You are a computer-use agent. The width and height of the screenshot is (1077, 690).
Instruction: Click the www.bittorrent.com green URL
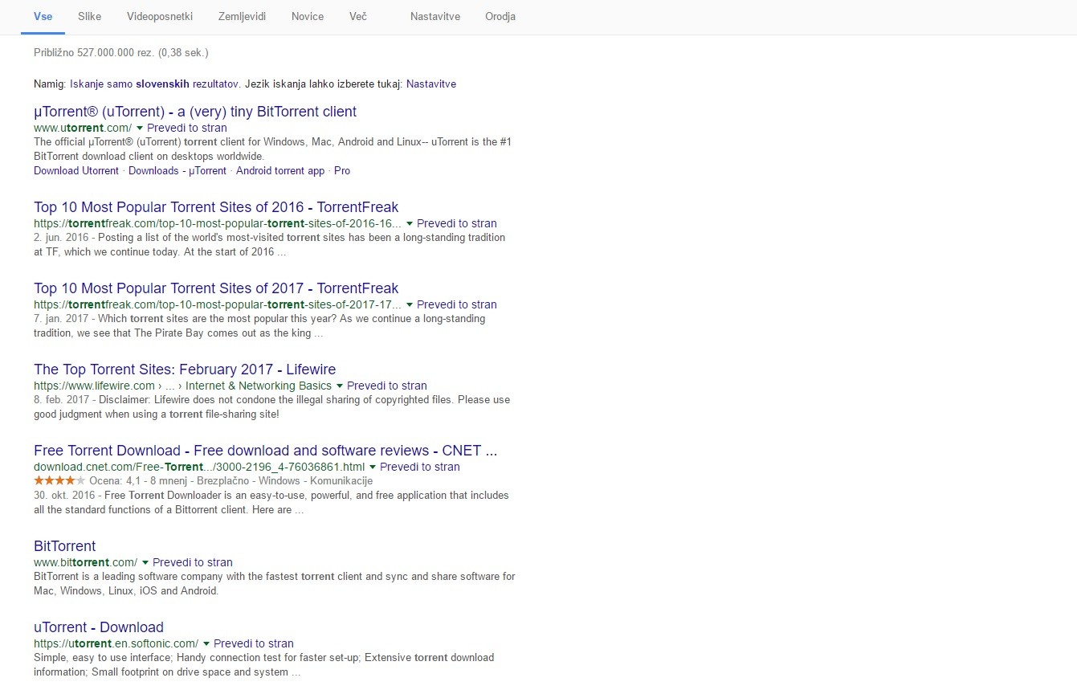click(x=86, y=562)
